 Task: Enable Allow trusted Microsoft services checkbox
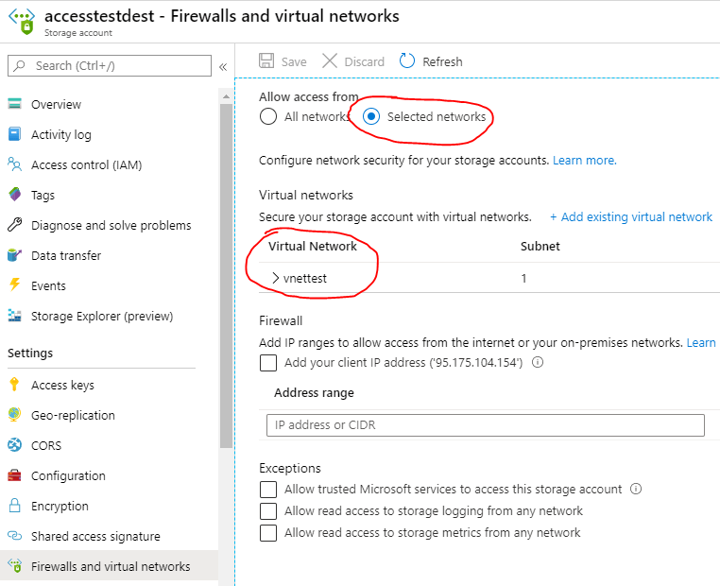tap(268, 489)
